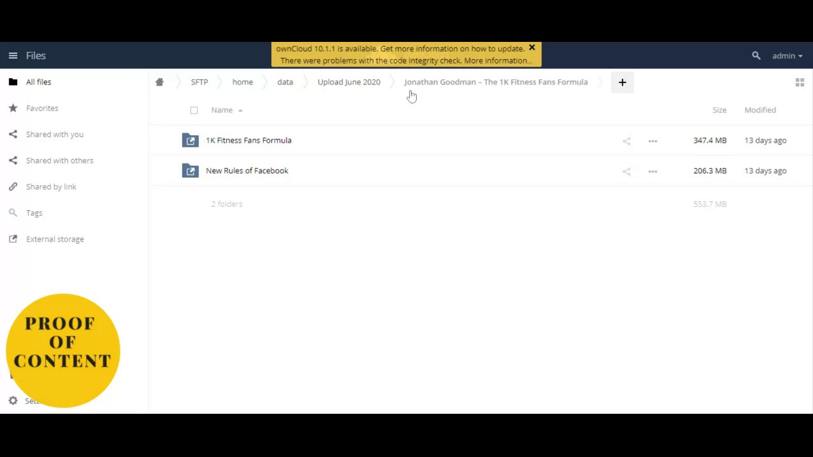This screenshot has height=457, width=813.
Task: Open New Rules of Facebook folder name
Action: pos(247,171)
